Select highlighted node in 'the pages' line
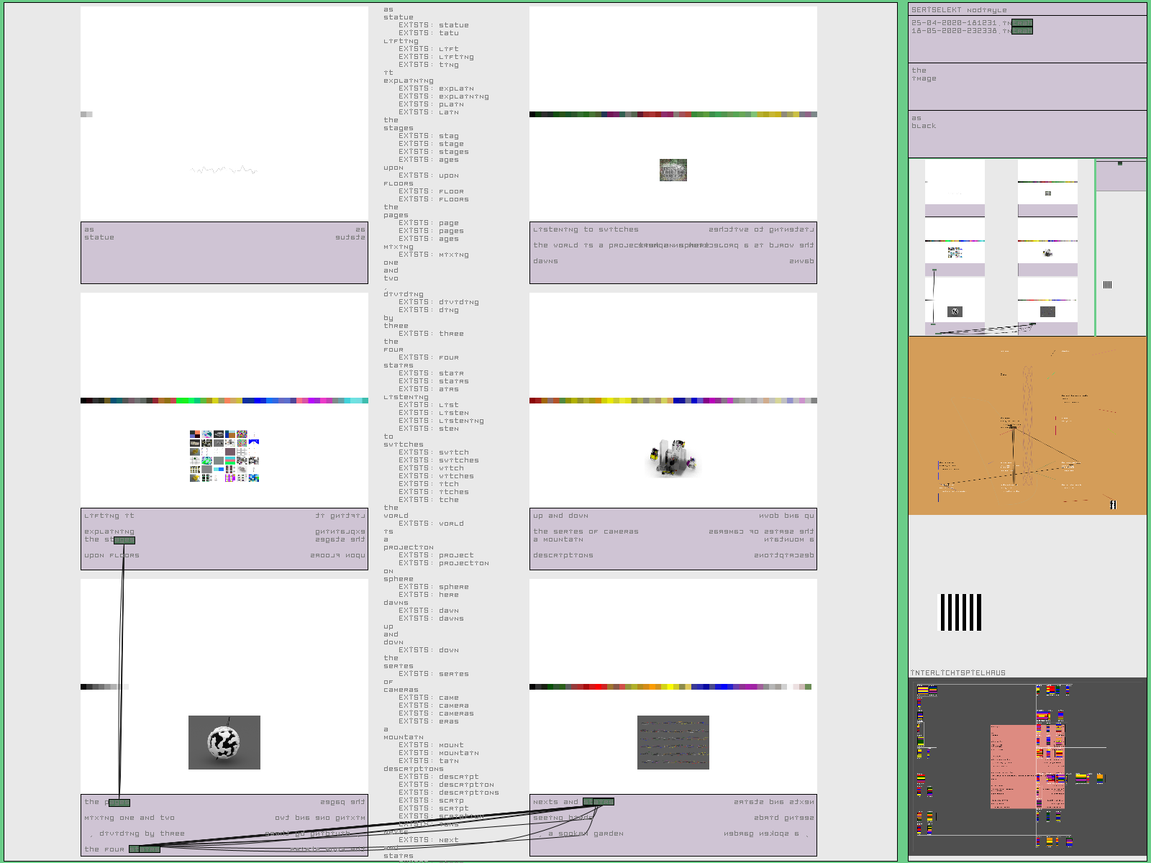The width and height of the screenshot is (1151, 863). [x=119, y=803]
